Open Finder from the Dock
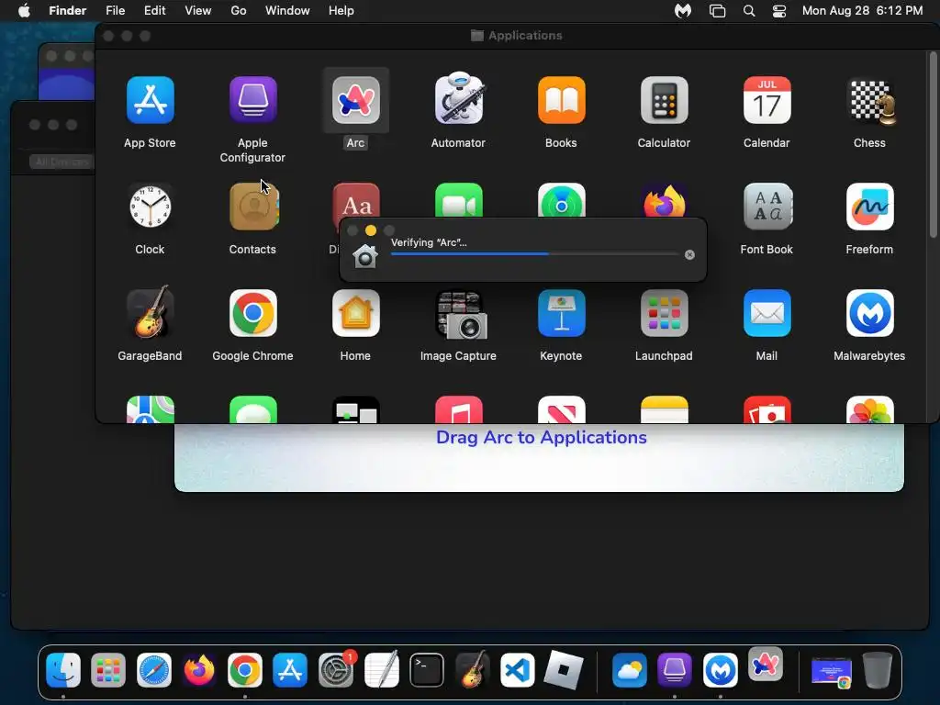 click(63, 669)
